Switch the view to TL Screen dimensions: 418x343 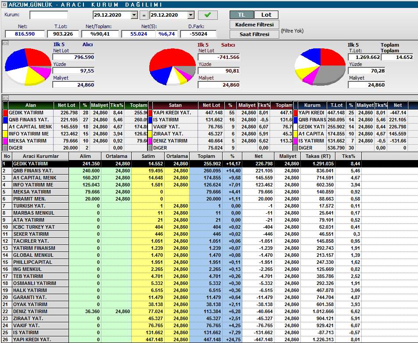click(241, 15)
